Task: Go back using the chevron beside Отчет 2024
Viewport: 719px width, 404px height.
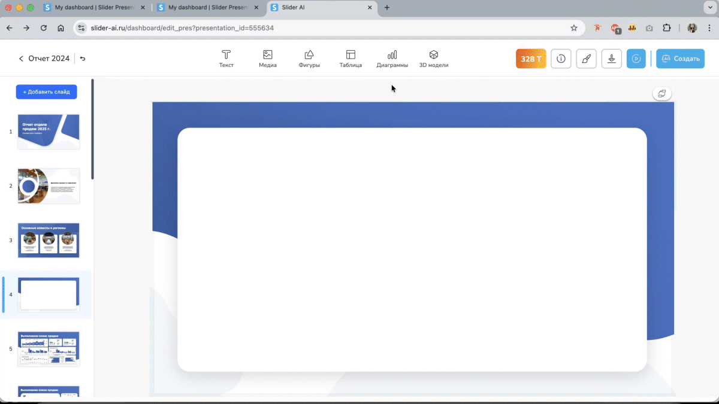Action: point(21,59)
